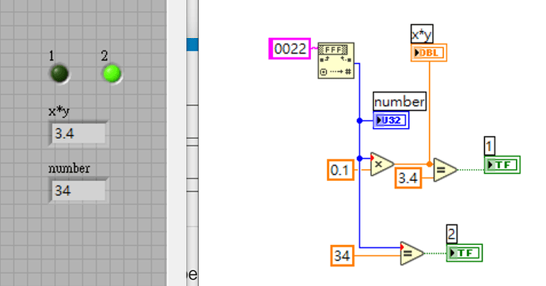This screenshot has height=286, width=546.
Task: Select the U32 number indicator terminal
Action: click(x=391, y=120)
